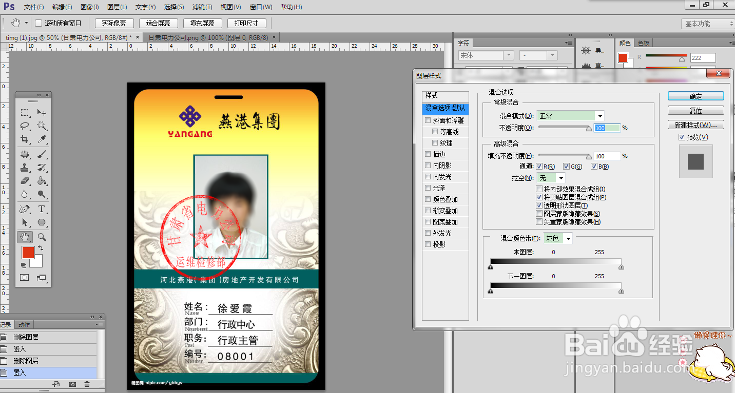Click 打印尺寸 button
Image resolution: width=735 pixels, height=393 pixels.
tap(247, 23)
